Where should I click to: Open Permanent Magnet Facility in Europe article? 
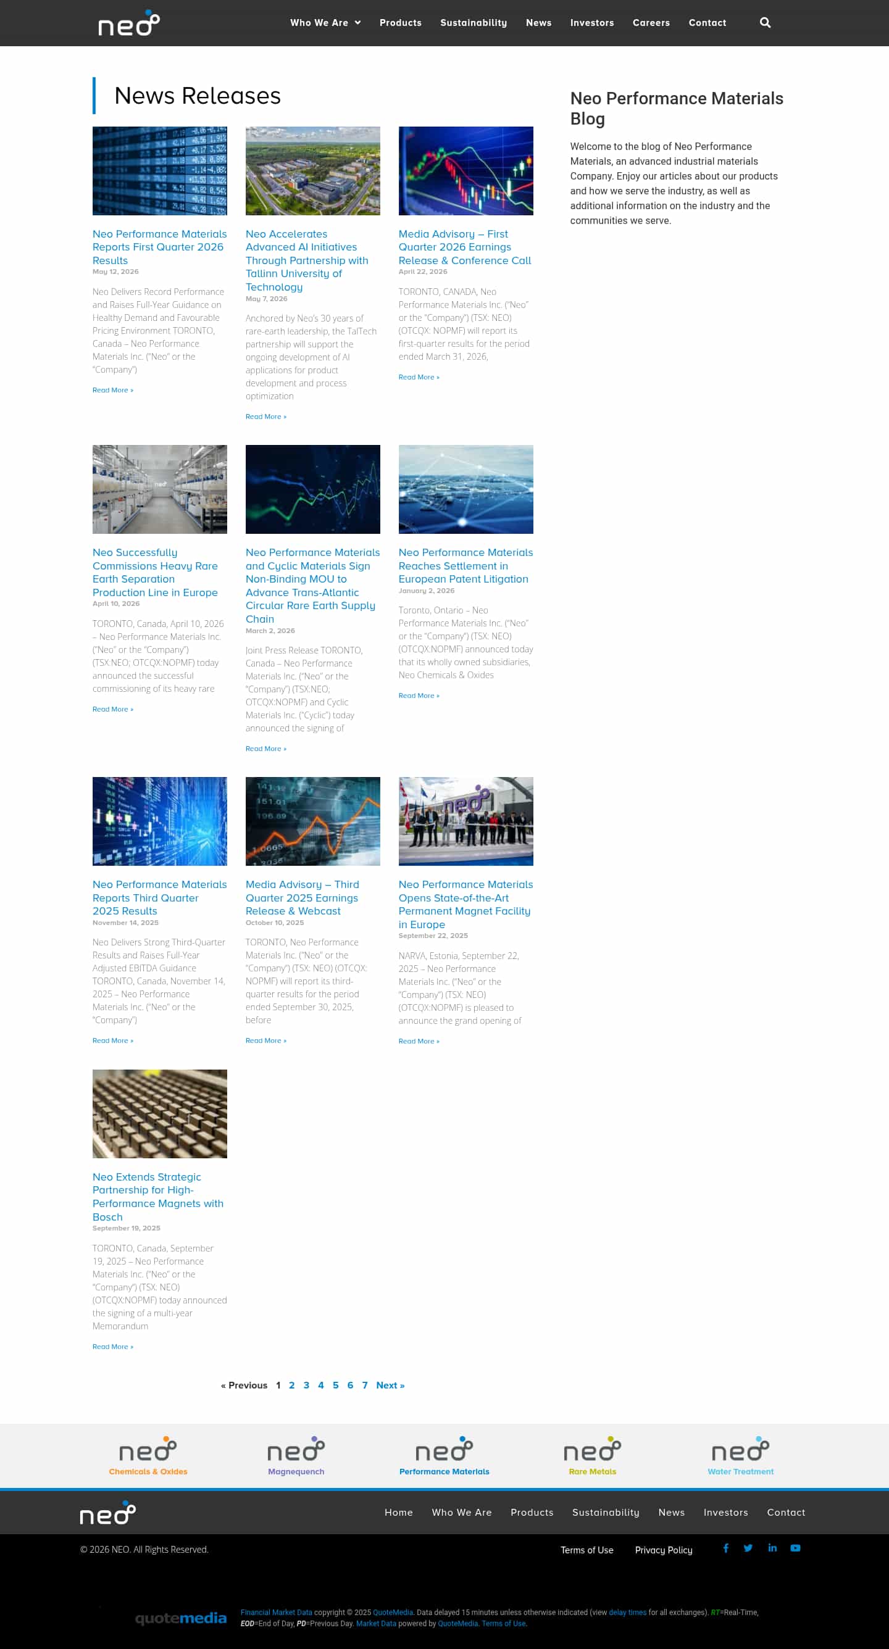pyautogui.click(x=465, y=905)
